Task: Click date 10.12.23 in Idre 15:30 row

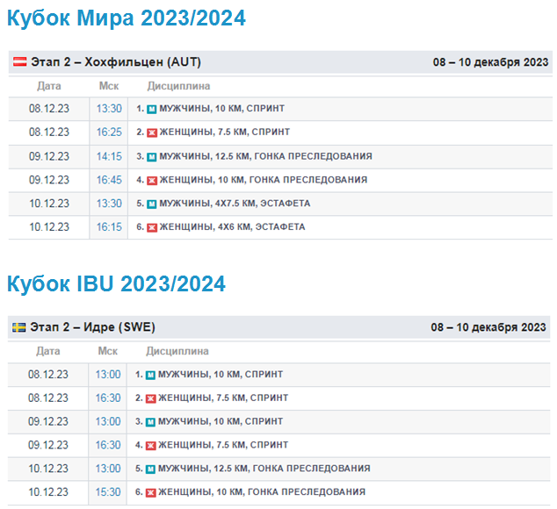Action: pos(48,492)
